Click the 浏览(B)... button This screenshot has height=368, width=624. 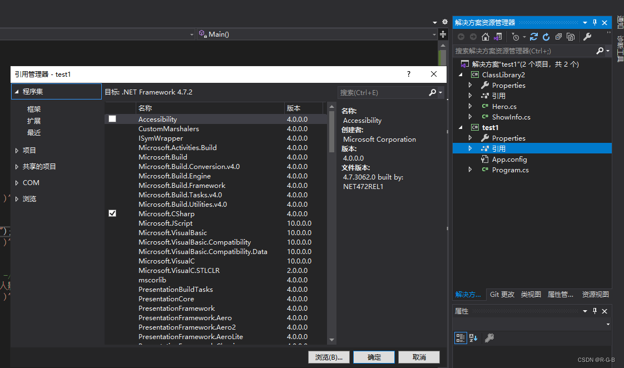tap(329, 357)
